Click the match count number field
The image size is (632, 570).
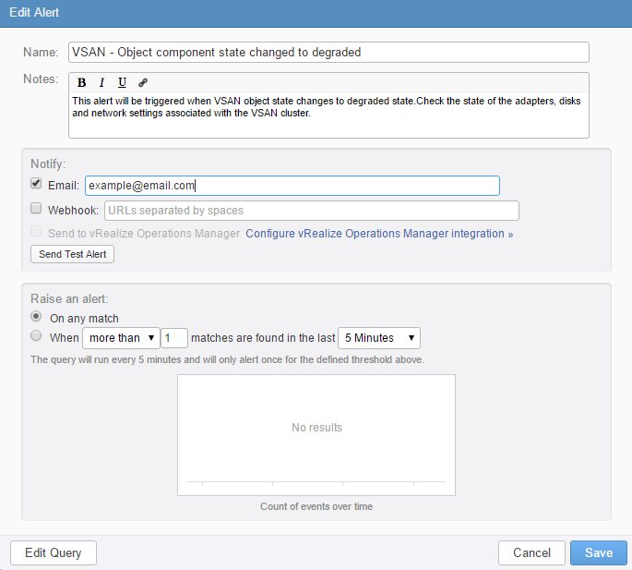[174, 338]
